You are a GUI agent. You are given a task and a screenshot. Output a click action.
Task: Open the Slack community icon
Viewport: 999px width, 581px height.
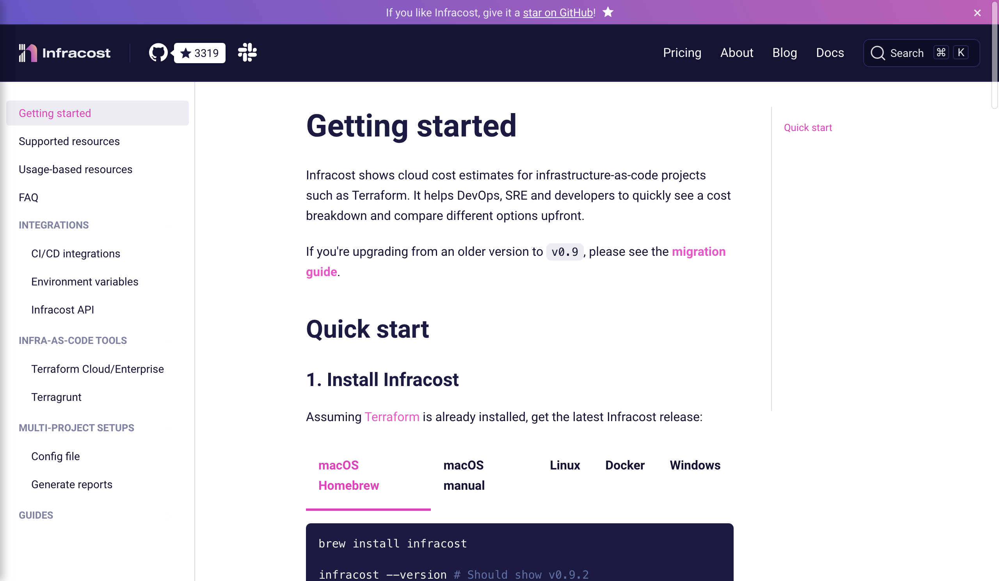coord(247,53)
